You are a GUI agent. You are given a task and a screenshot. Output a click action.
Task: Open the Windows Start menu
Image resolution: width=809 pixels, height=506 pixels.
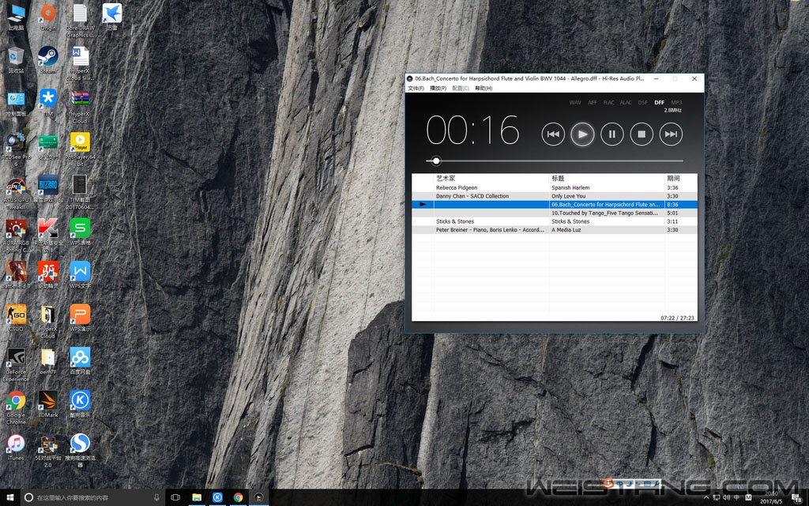click(9, 497)
